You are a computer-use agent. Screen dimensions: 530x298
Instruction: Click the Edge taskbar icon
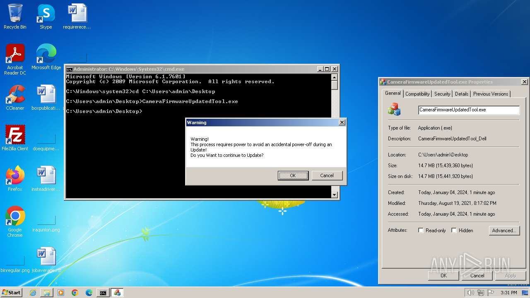tap(89, 293)
